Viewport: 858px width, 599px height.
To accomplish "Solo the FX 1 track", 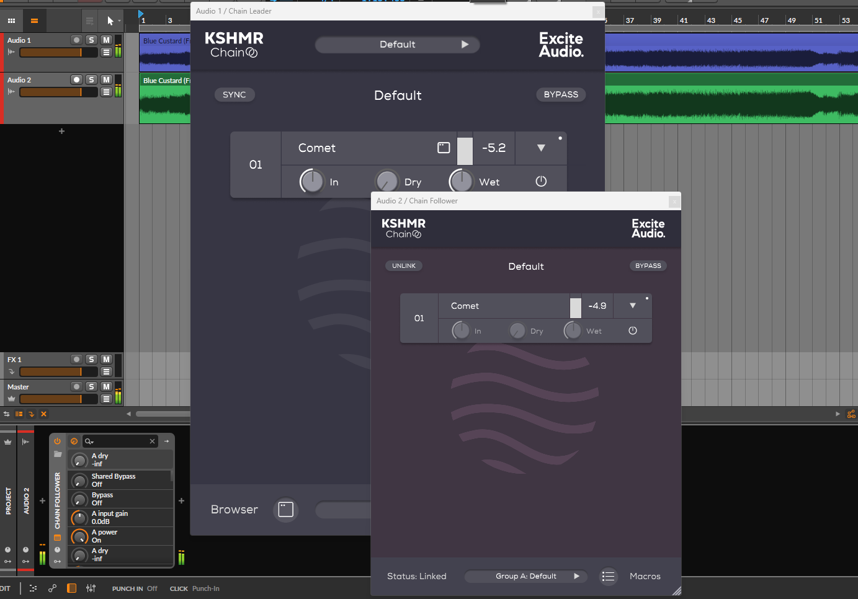I will click(92, 359).
